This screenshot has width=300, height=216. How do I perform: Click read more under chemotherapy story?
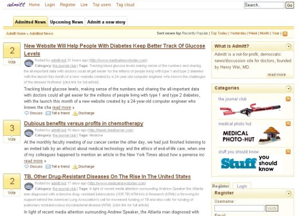(x=33, y=161)
